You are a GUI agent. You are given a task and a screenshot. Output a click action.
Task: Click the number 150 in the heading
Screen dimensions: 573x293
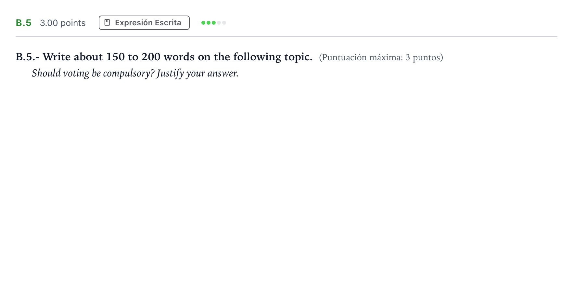coord(116,57)
